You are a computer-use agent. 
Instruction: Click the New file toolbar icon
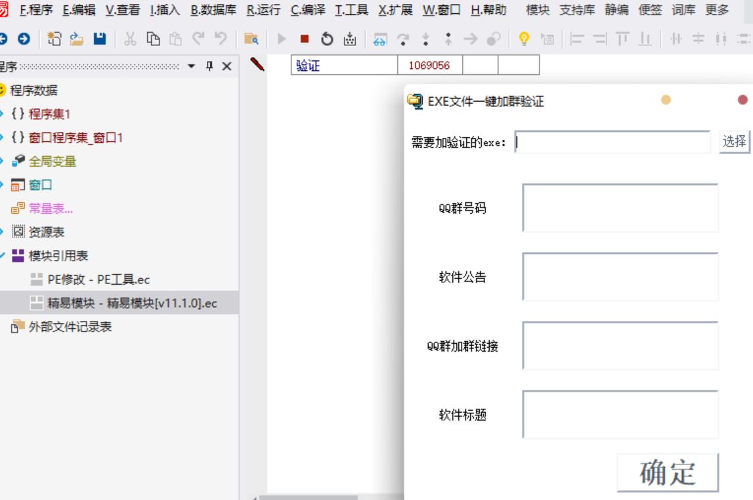[x=56, y=38]
